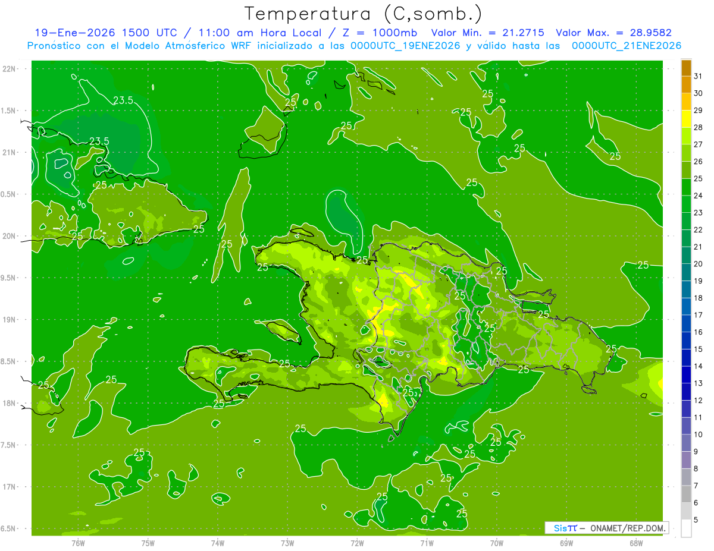Viewport: 714px width, 551px height.
Task: Click the '72W' longitude axis label
Action: [x=357, y=543]
